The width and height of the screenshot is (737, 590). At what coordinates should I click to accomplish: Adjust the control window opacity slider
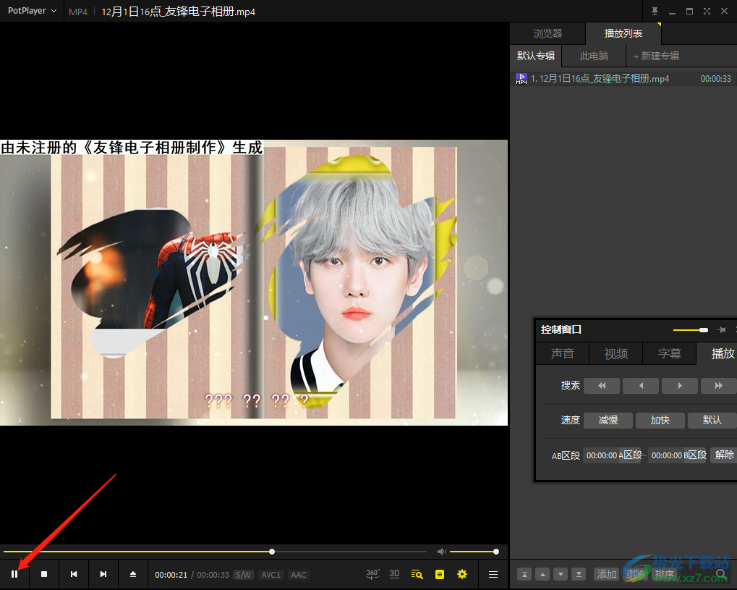pos(691,330)
